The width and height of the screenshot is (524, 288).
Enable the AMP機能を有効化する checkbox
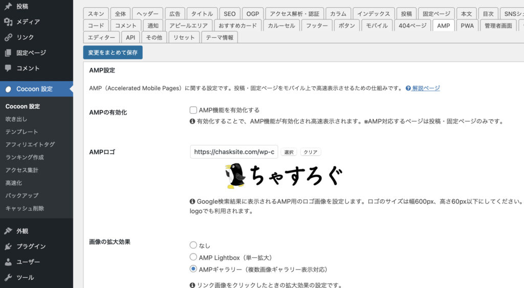tap(193, 110)
